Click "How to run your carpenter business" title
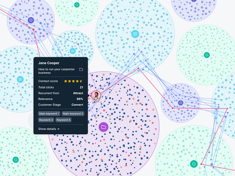This screenshot has height=176, width=235. point(57,71)
